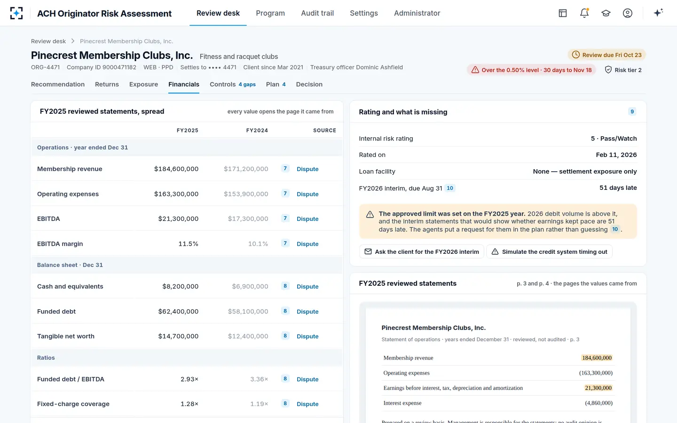Click the Over the 0.50% level warning badge

[x=532, y=70]
